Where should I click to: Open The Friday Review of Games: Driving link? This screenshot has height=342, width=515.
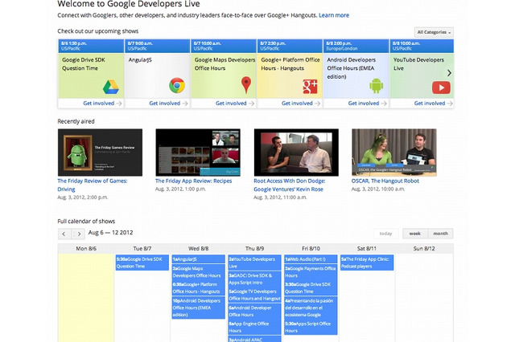(x=93, y=185)
